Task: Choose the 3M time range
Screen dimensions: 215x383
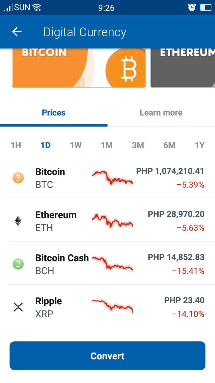Action: [138, 145]
